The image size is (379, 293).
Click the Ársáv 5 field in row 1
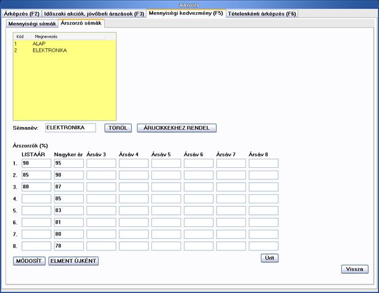tap(166, 163)
